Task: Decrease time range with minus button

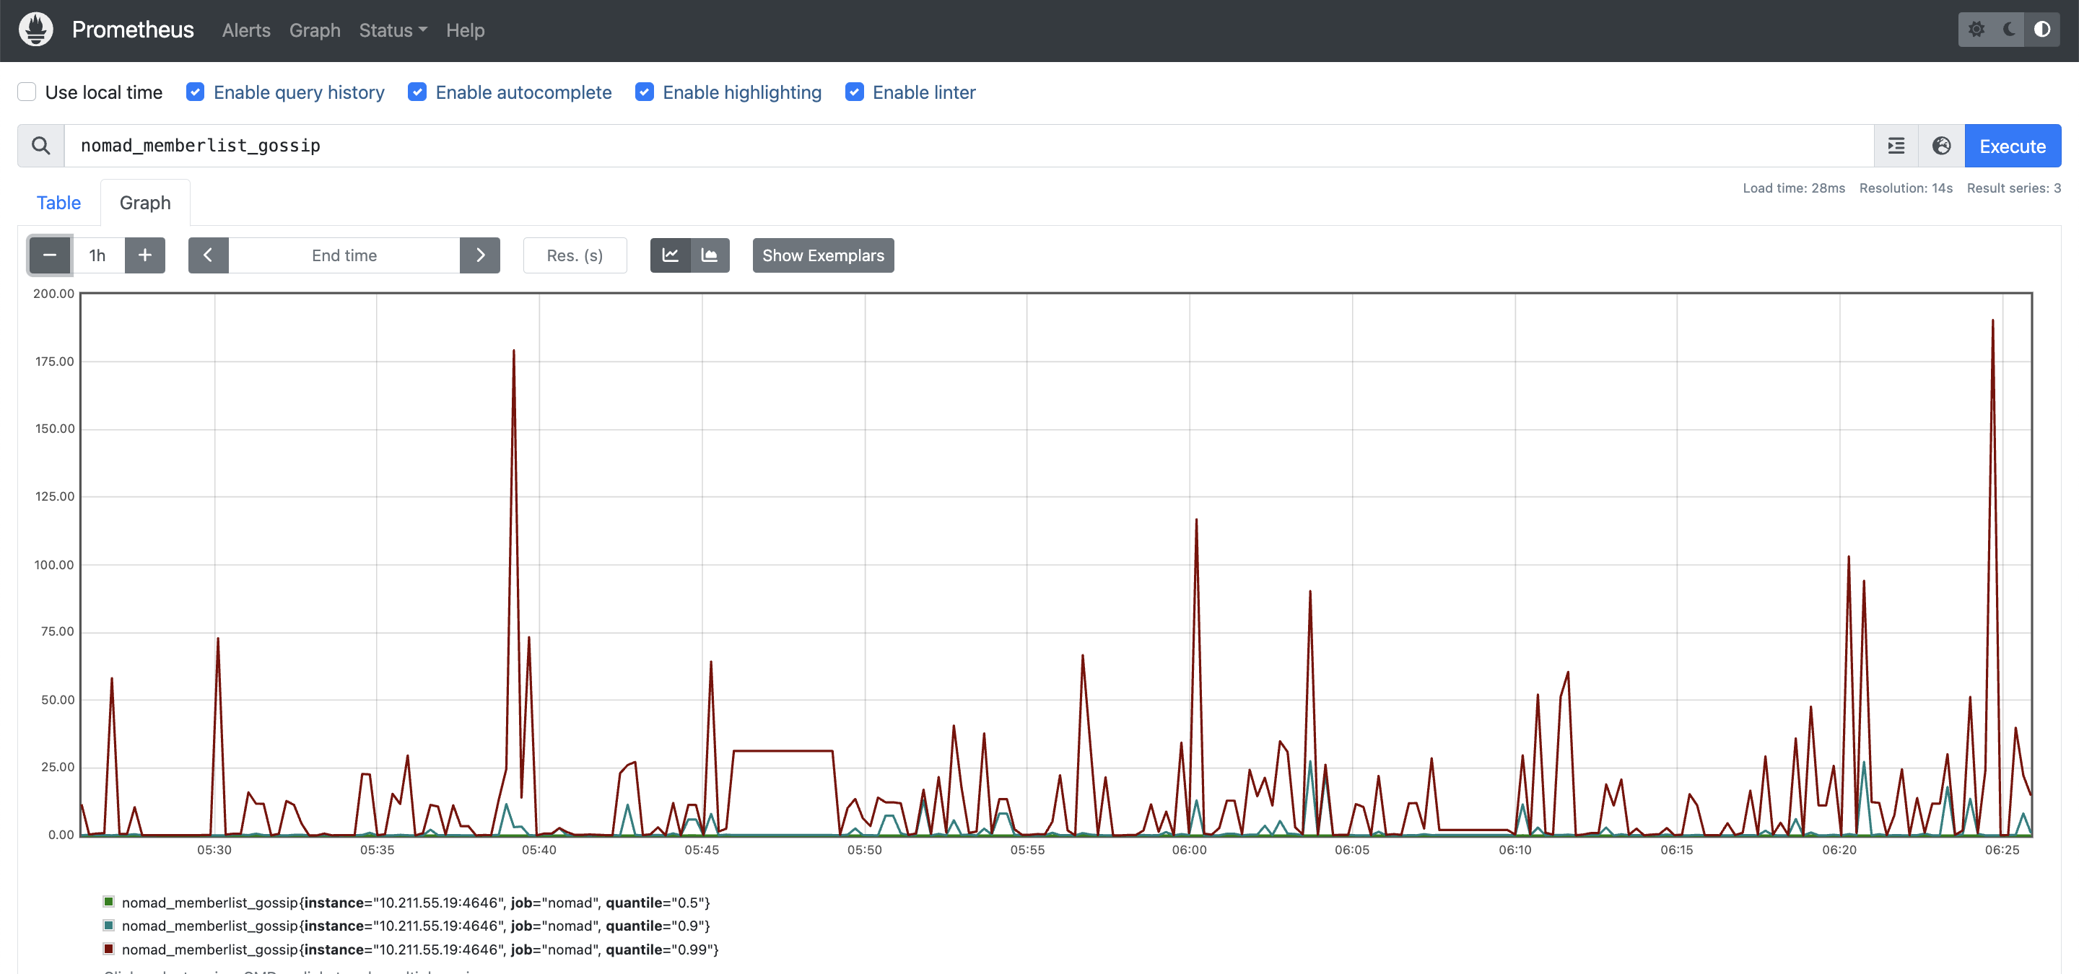Action: [x=50, y=255]
